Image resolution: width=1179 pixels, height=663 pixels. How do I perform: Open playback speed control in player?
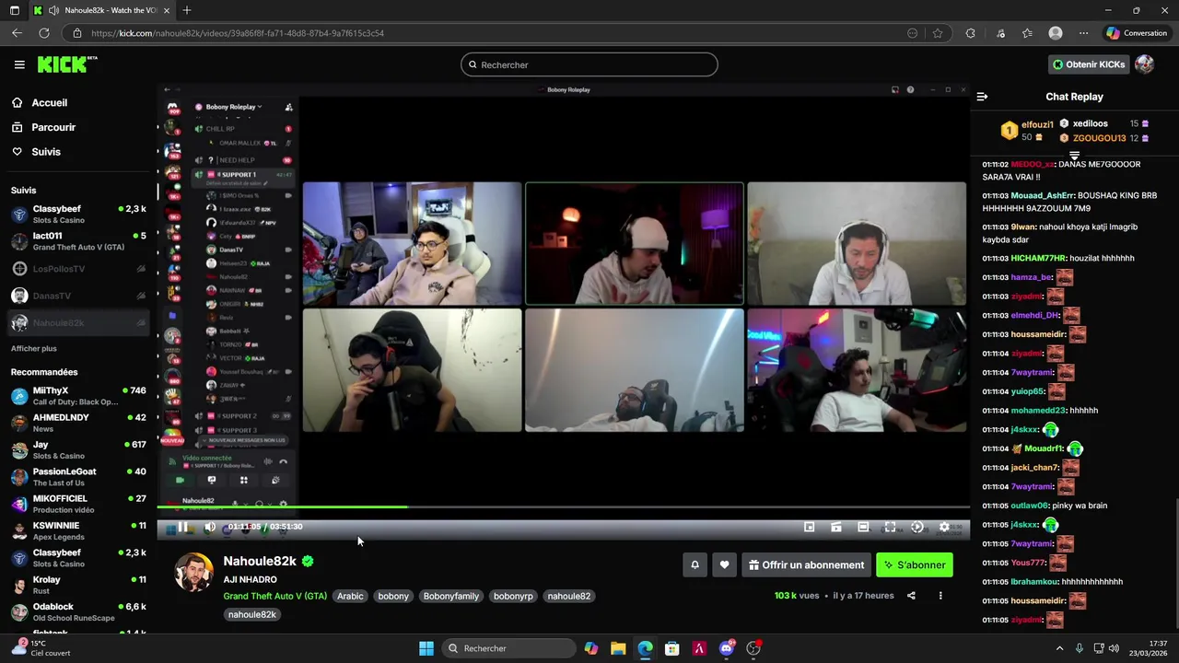pos(916,527)
